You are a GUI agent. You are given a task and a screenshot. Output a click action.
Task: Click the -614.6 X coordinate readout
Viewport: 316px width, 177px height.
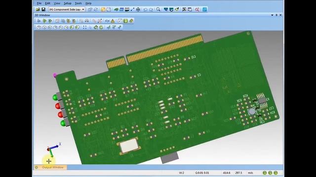227,173
